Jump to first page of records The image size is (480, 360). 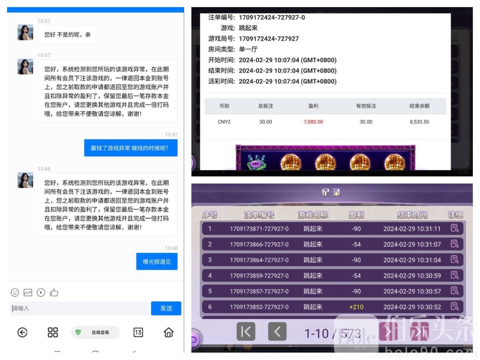(246, 331)
